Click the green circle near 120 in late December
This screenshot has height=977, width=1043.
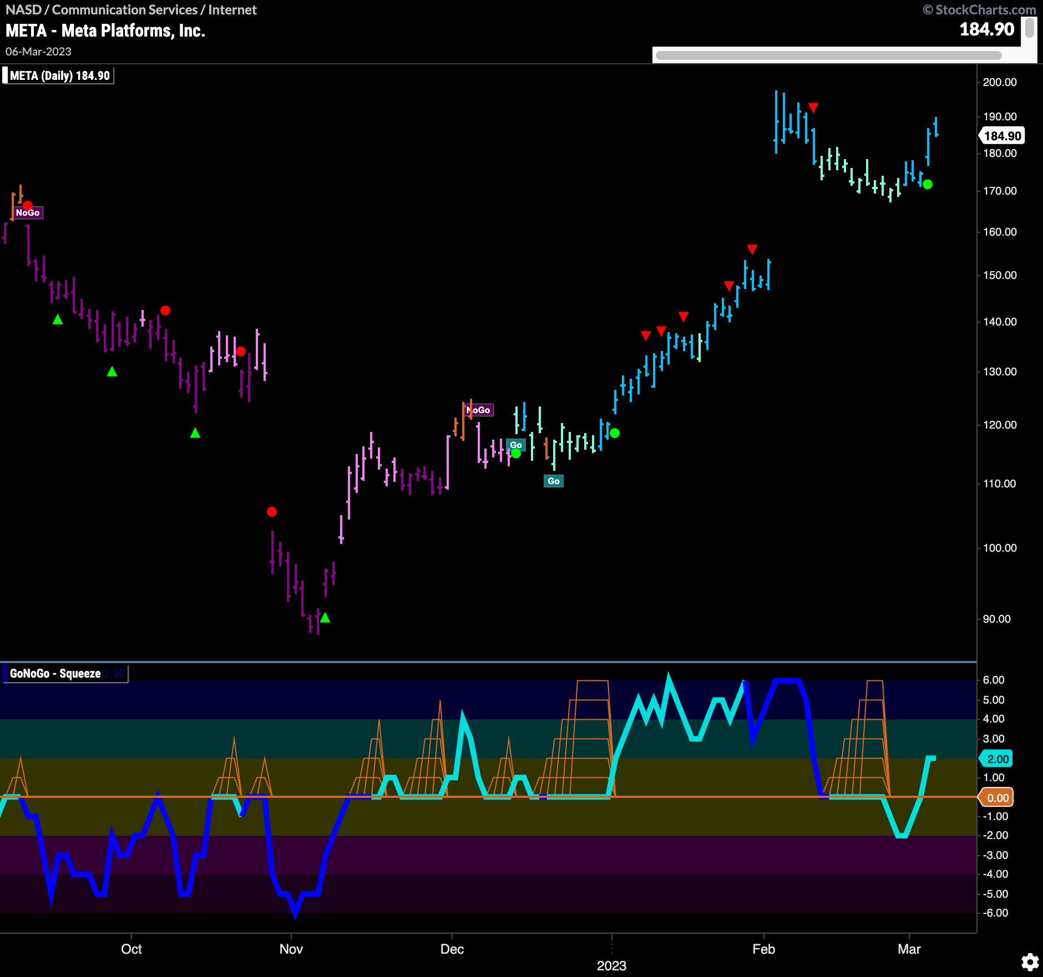click(x=615, y=433)
